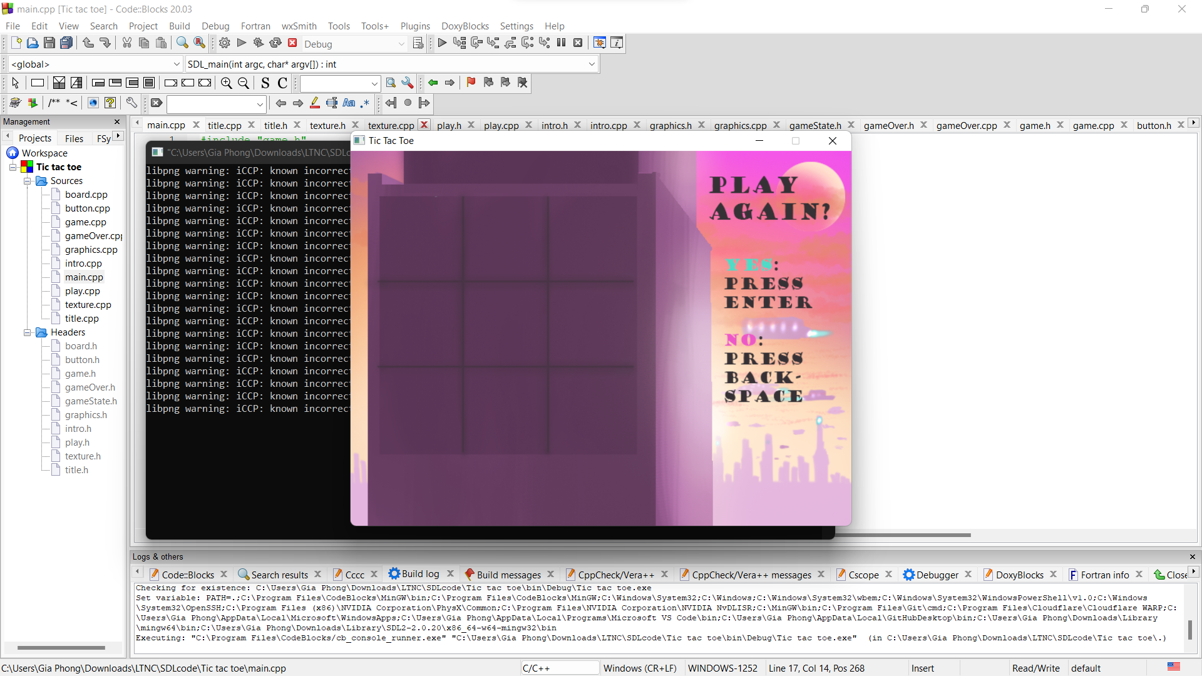The image size is (1202, 676).
Task: Run the program with the green play icon
Action: pyautogui.click(x=240, y=43)
